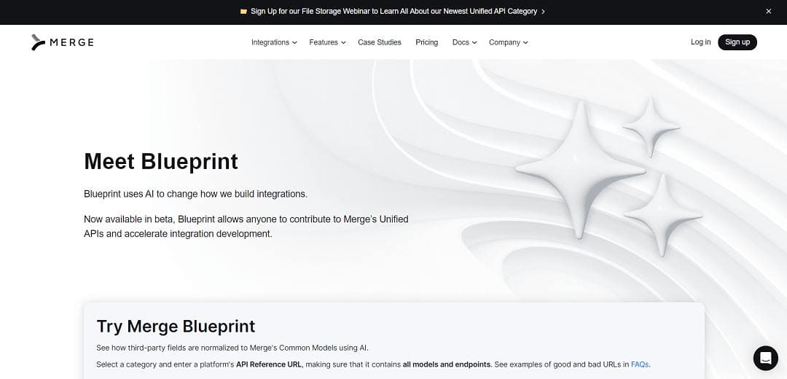
Task: Open the FAQs link
Action: (x=640, y=364)
